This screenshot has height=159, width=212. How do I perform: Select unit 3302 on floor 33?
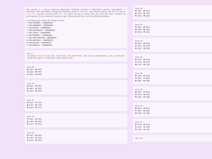[x=31, y=138]
